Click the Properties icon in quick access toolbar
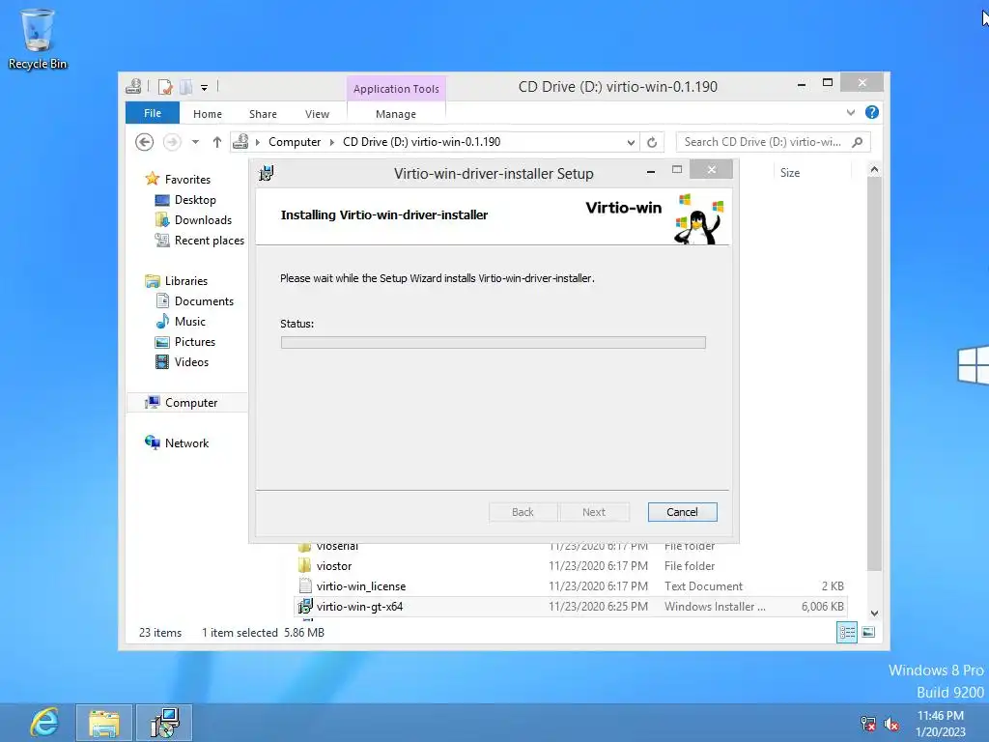Screen dimensions: 989x742 click(165, 86)
